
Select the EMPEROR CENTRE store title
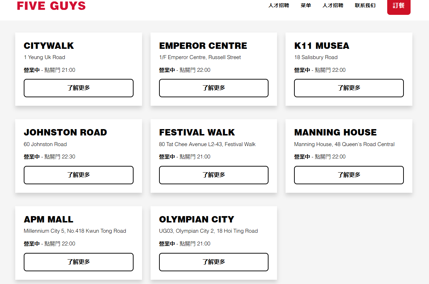coord(203,46)
